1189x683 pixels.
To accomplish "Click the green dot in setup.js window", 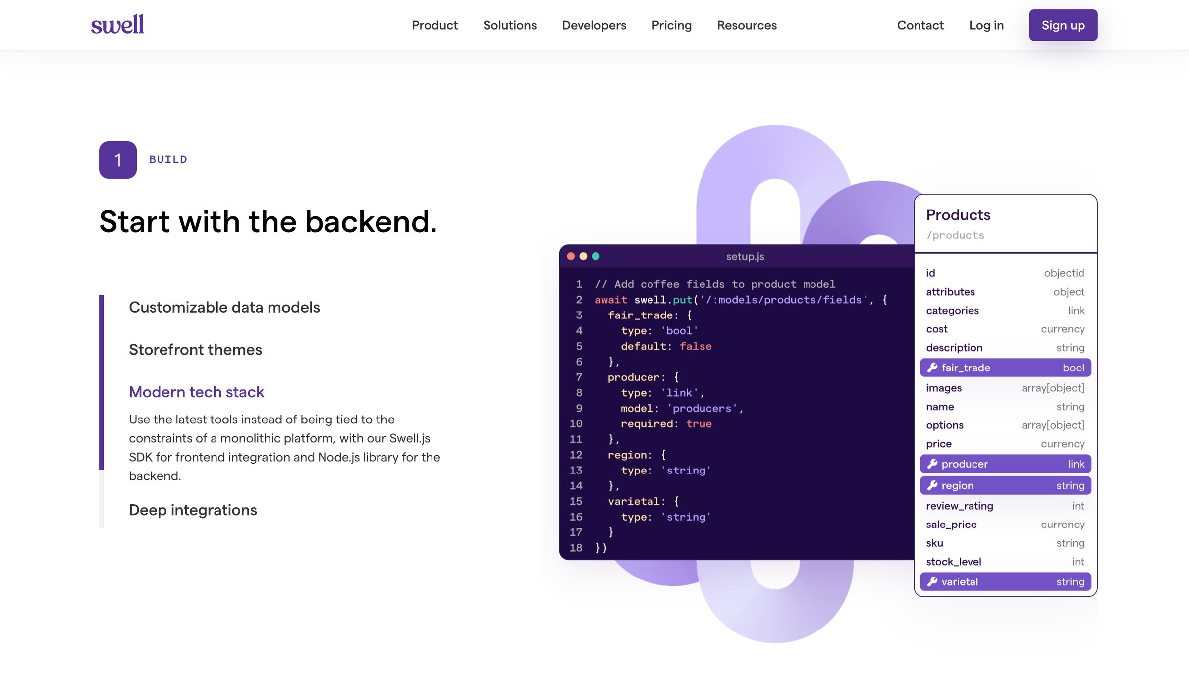I will pos(595,256).
